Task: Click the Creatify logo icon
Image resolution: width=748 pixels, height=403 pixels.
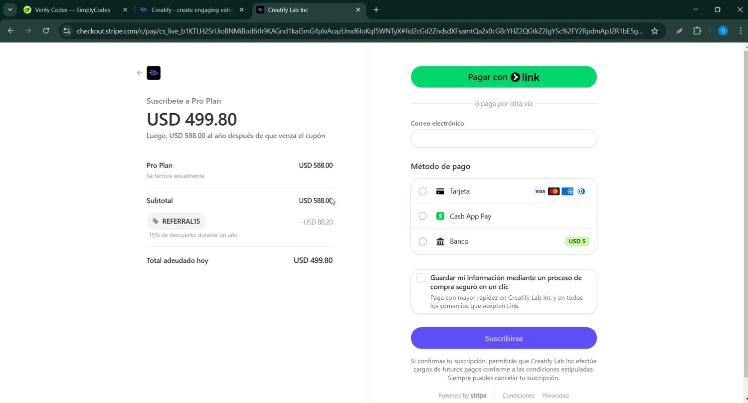Action: coord(154,73)
